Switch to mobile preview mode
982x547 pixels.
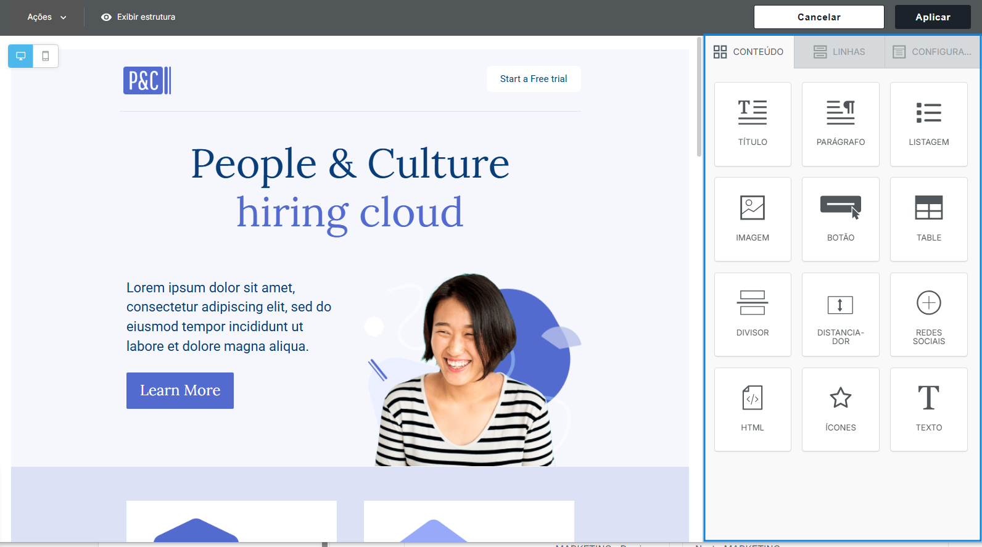(46, 56)
